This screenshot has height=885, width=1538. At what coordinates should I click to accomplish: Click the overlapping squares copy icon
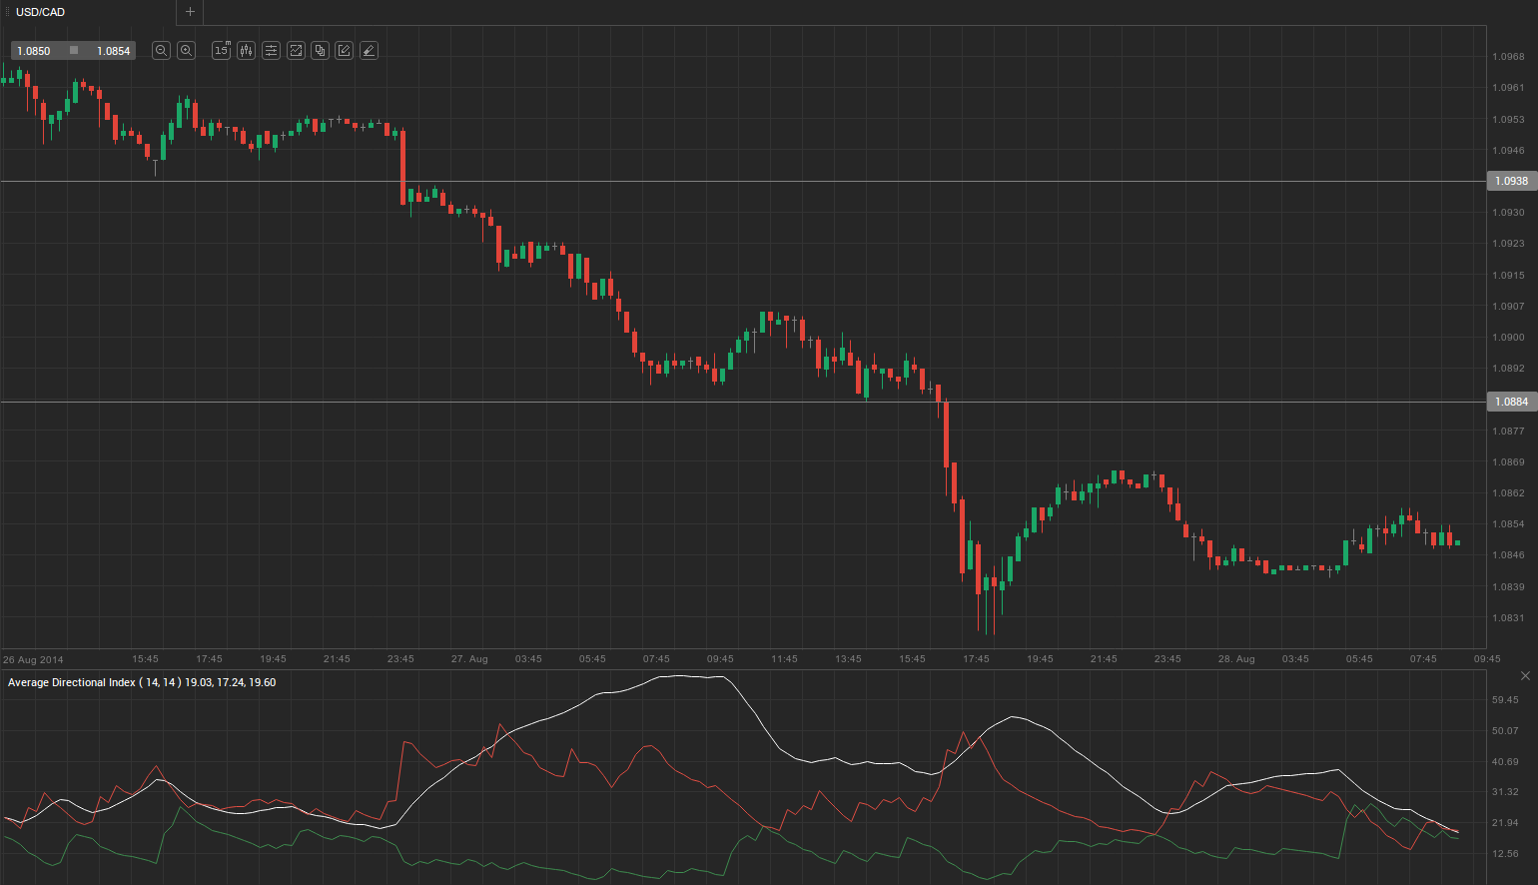click(x=320, y=50)
